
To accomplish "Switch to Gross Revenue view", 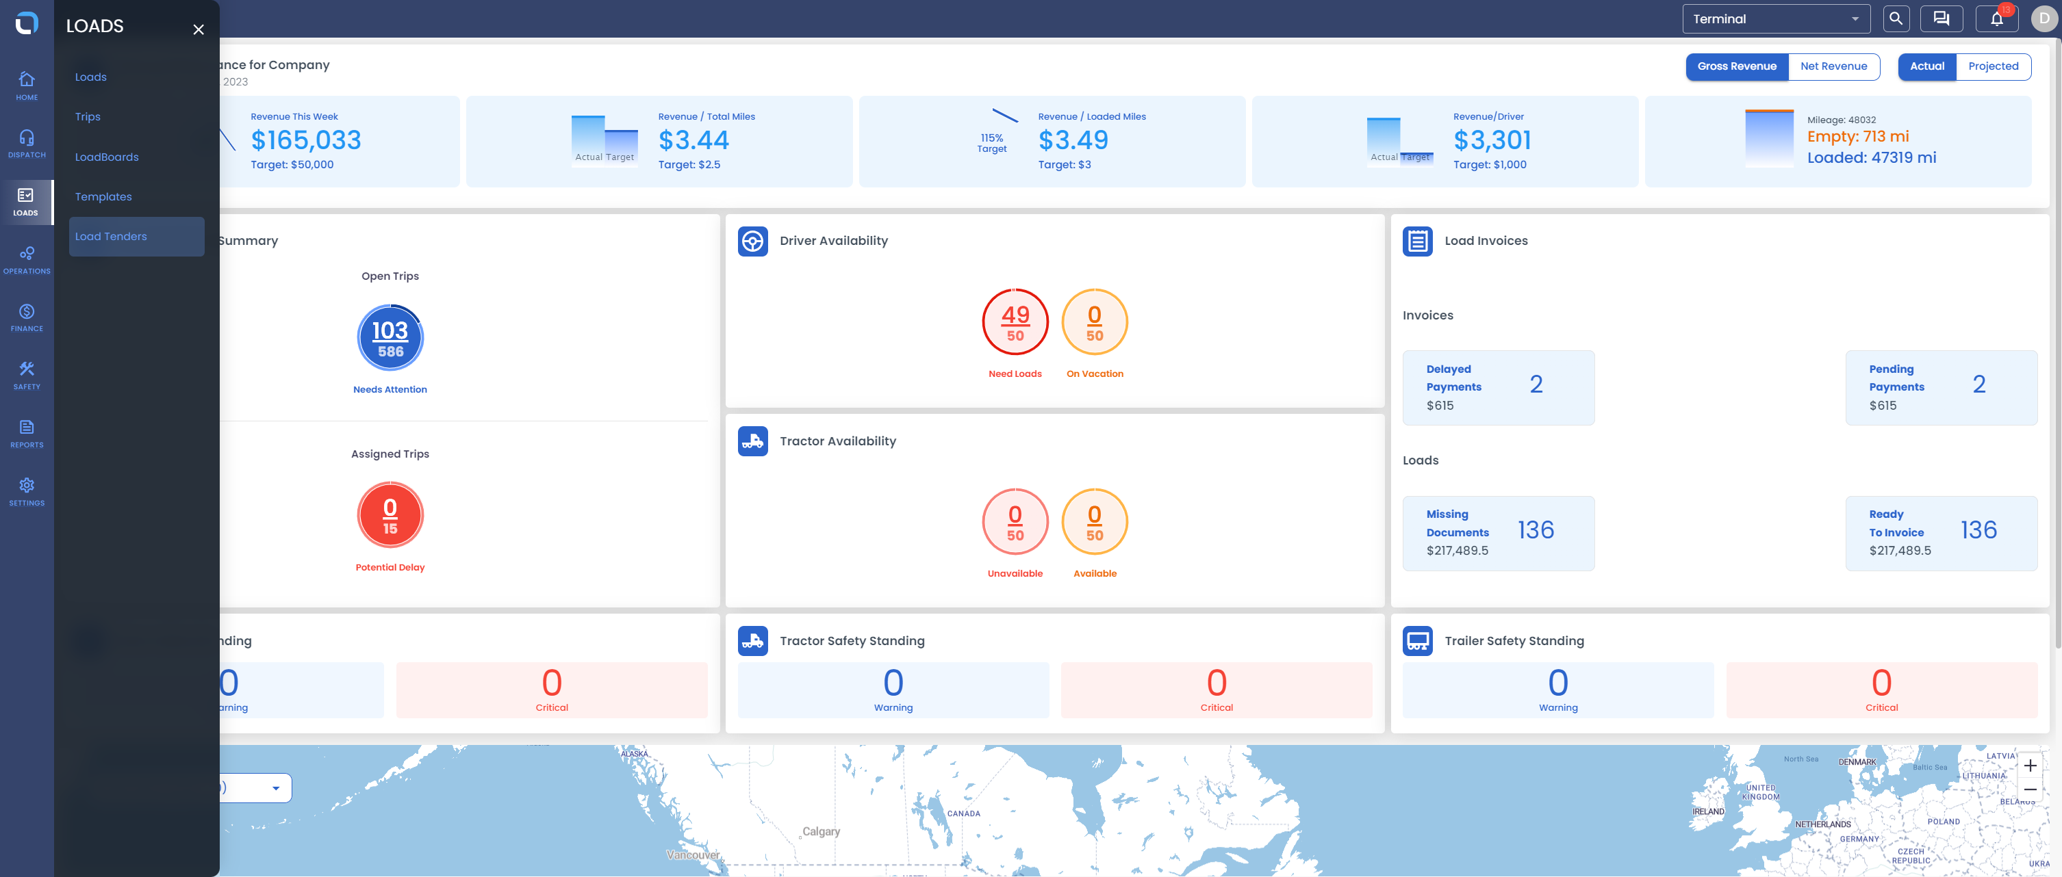I will pyautogui.click(x=1737, y=66).
